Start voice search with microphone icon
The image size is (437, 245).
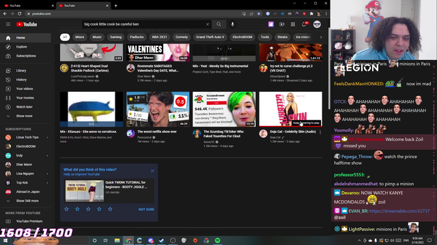pyautogui.click(x=232, y=24)
